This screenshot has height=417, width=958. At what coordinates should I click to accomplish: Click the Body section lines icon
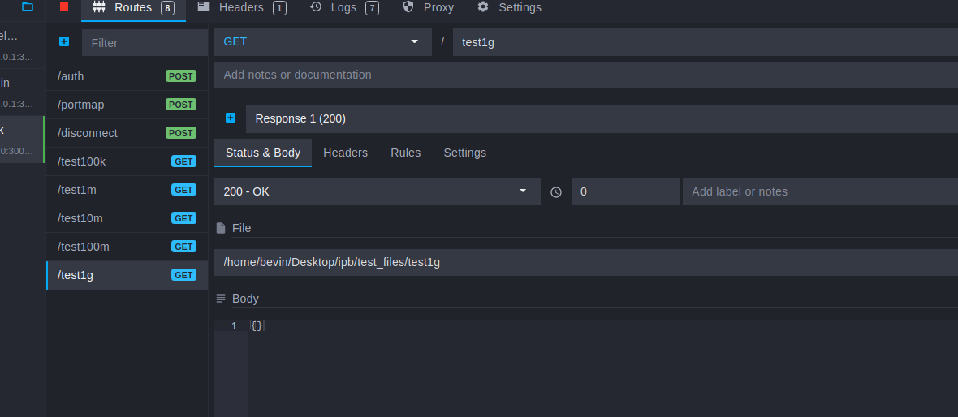point(221,299)
